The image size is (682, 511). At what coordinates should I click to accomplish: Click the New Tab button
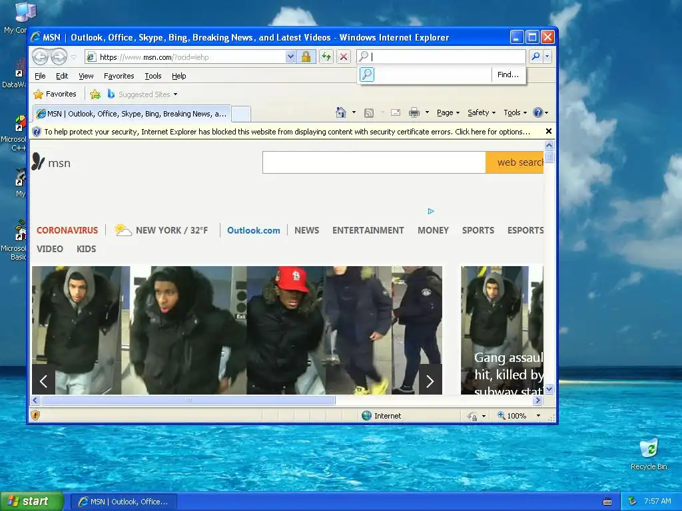click(241, 114)
